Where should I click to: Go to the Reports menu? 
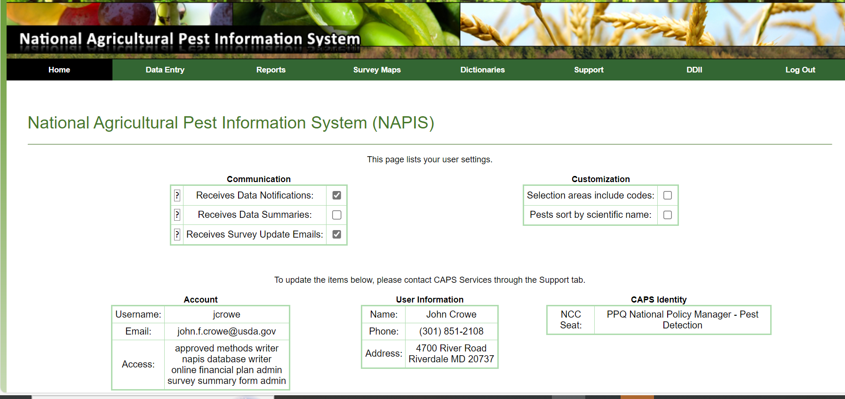[271, 70]
